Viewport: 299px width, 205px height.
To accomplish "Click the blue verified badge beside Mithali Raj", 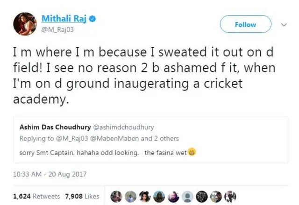I will [x=93, y=19].
